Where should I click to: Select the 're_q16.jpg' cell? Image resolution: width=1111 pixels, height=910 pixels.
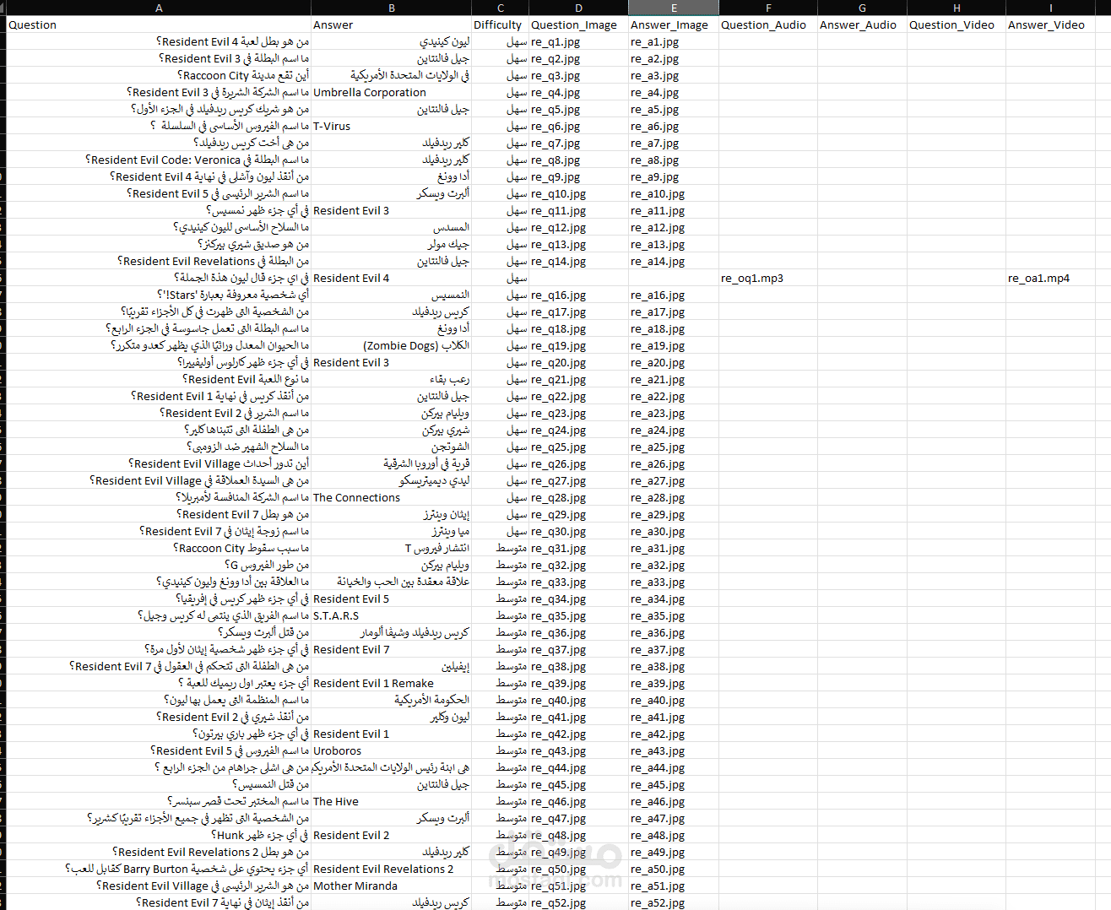(578, 295)
